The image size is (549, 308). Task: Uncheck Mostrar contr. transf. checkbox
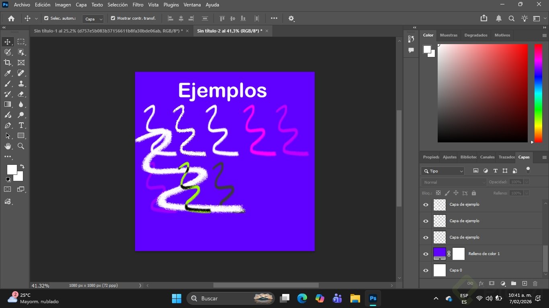[x=113, y=18]
